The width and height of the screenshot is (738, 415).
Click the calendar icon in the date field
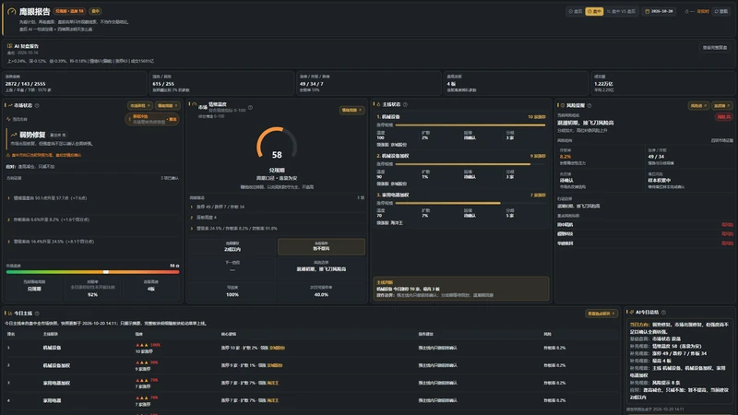(x=648, y=11)
